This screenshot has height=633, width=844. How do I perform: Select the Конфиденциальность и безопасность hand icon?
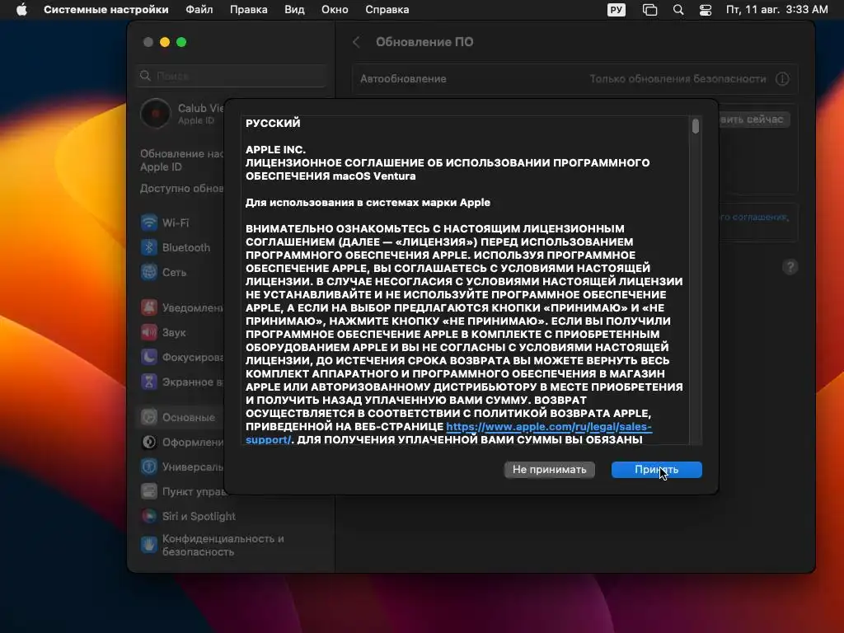149,545
